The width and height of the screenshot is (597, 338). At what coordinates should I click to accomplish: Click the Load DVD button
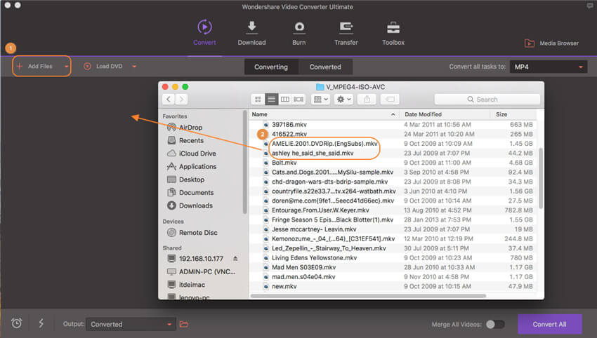pos(103,66)
